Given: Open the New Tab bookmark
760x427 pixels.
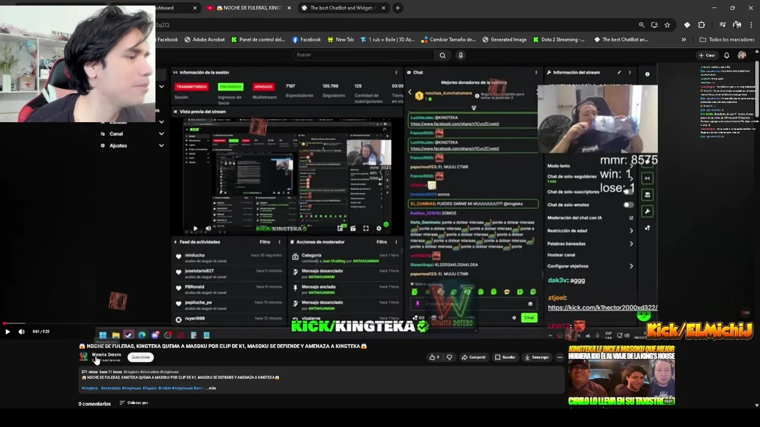Looking at the screenshot, I should [x=340, y=40].
